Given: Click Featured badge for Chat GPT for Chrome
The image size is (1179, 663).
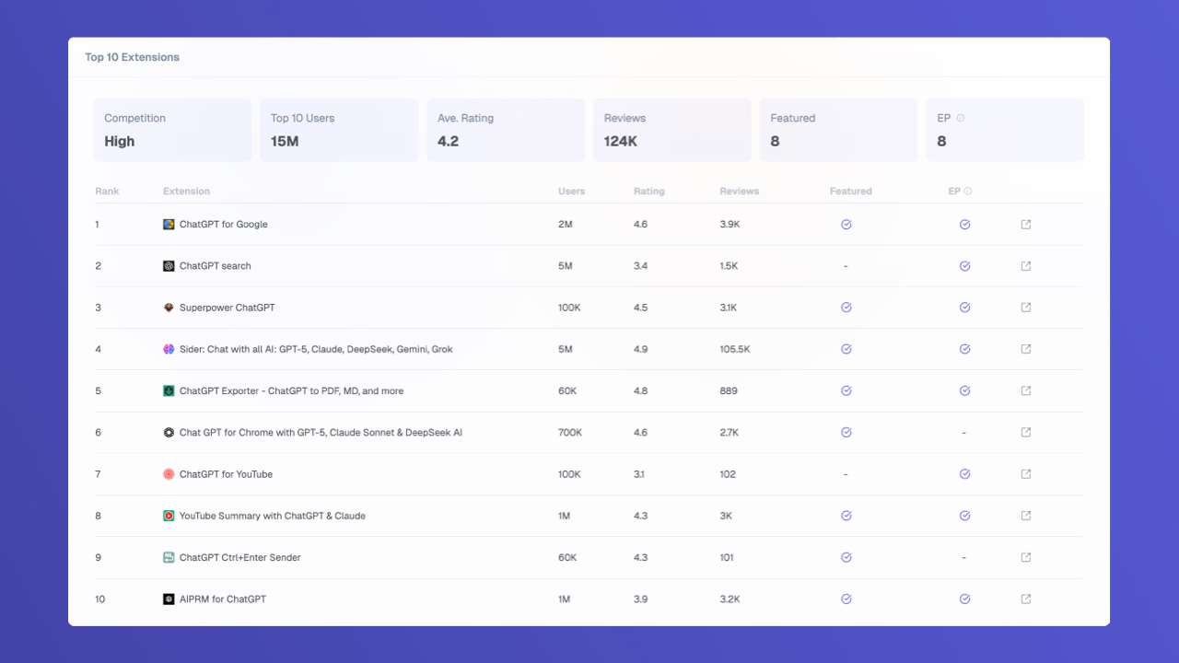Looking at the screenshot, I should click(x=846, y=432).
